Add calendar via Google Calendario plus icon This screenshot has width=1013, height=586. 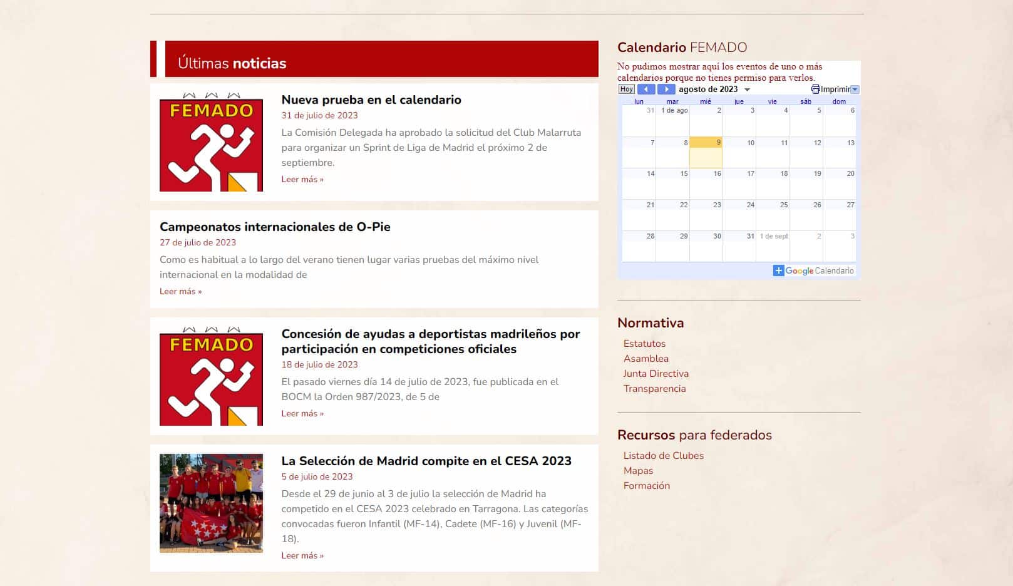[778, 270]
